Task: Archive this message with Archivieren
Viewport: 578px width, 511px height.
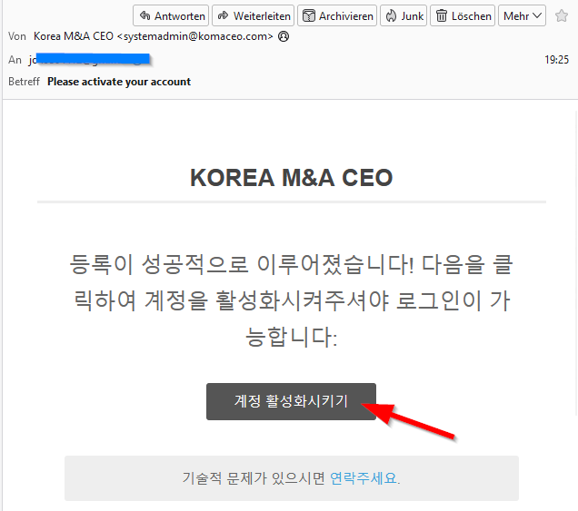Action: [337, 15]
